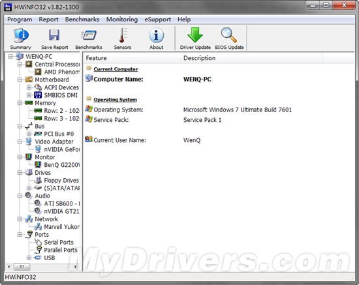359x285 pixels.
Task: Click the Parallel Ports icon
Action: tap(38, 250)
